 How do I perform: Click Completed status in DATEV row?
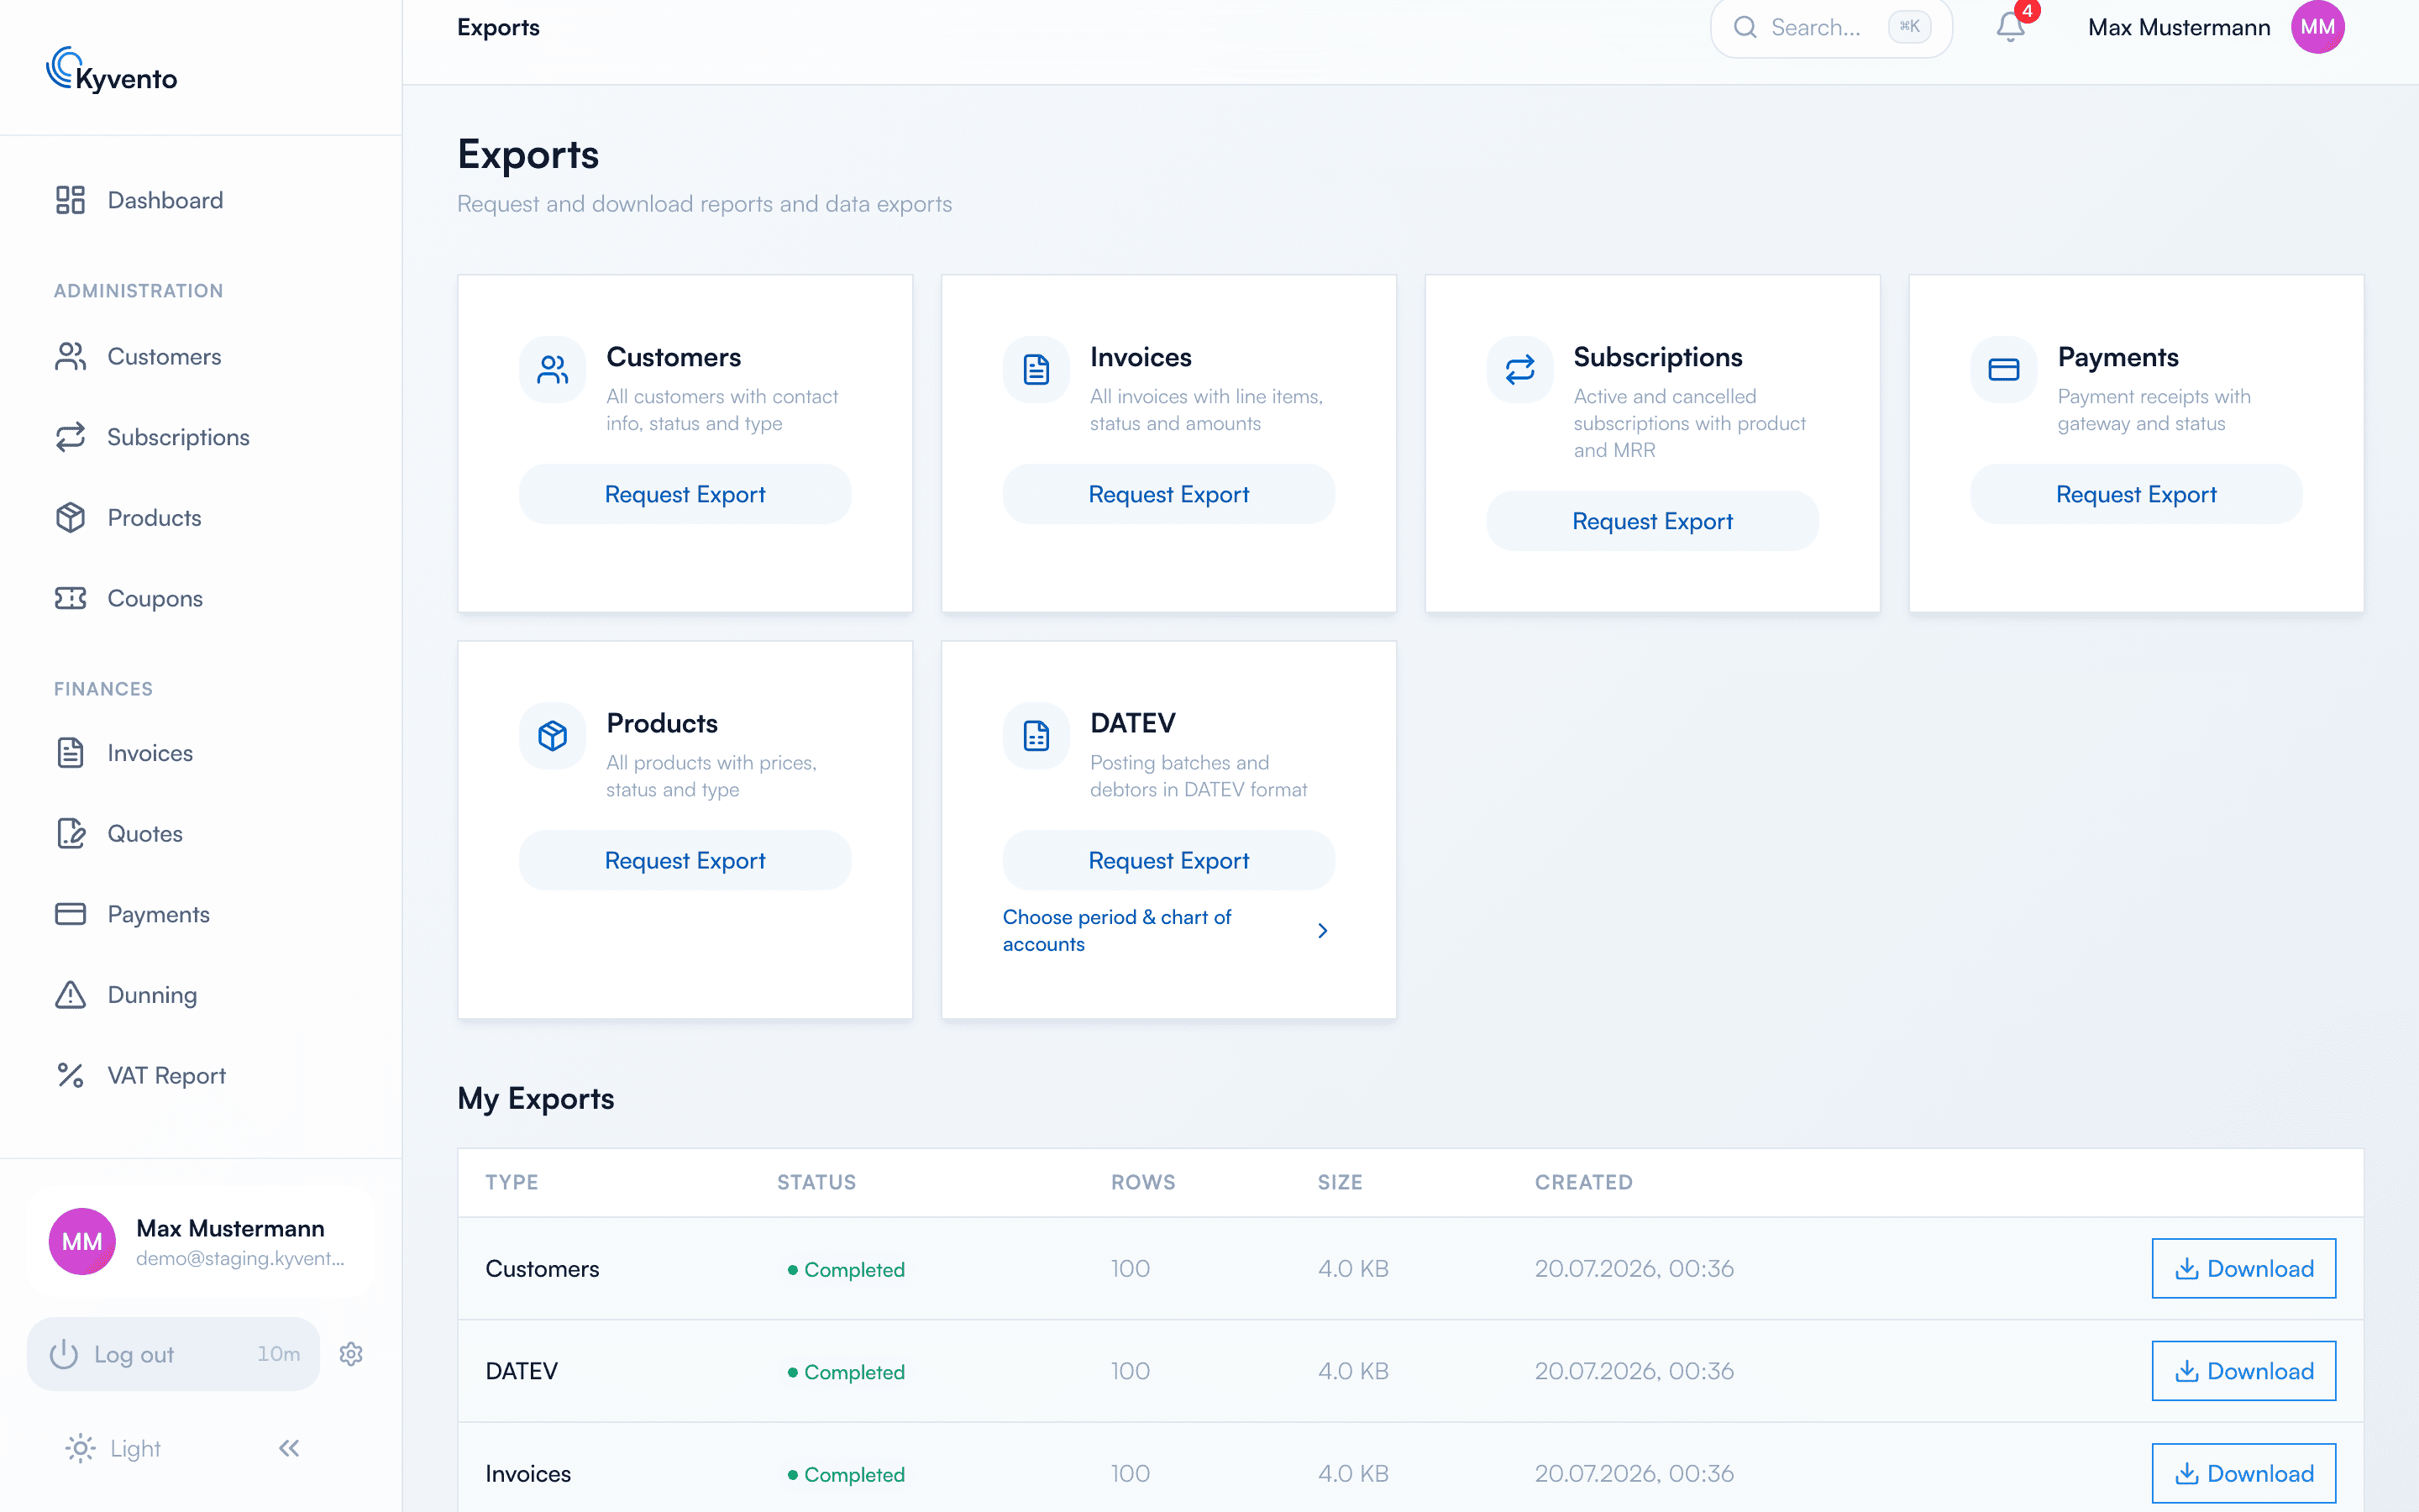(846, 1372)
